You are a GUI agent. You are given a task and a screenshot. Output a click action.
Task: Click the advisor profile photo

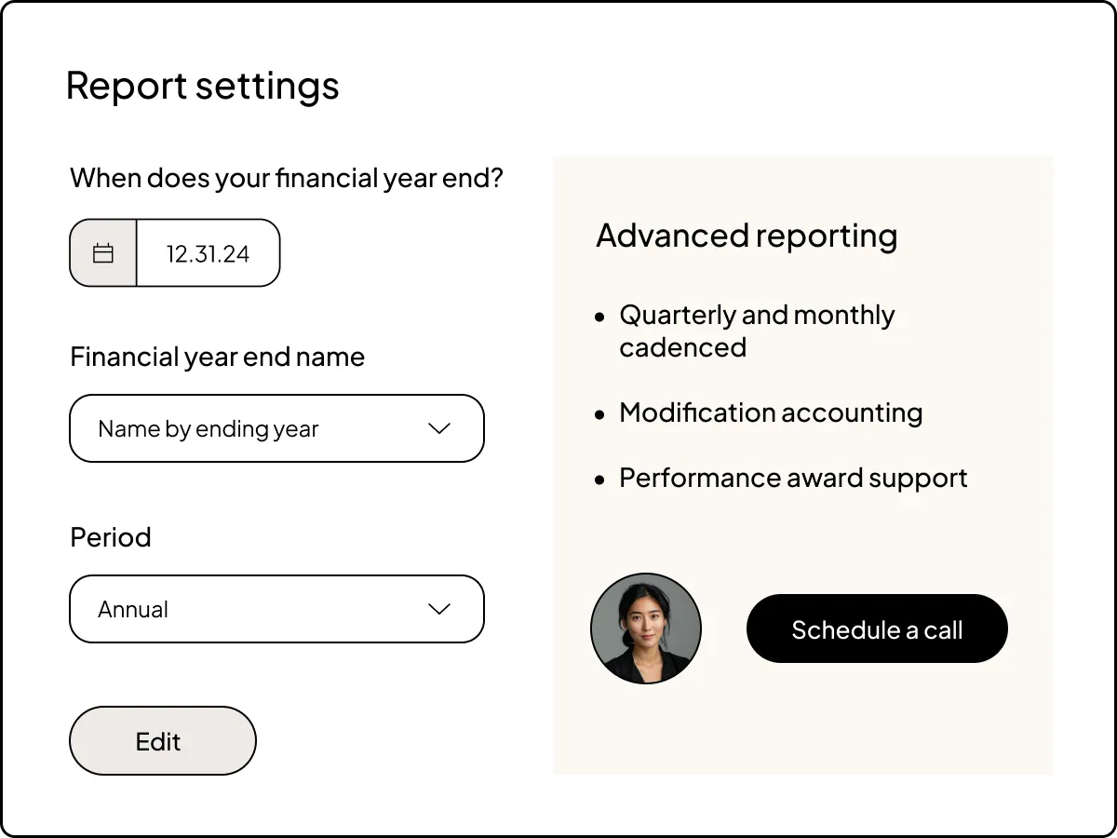pos(646,628)
